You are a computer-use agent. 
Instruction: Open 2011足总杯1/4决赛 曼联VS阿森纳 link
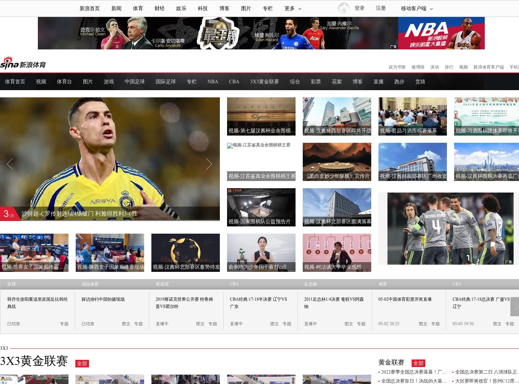tap(334, 303)
